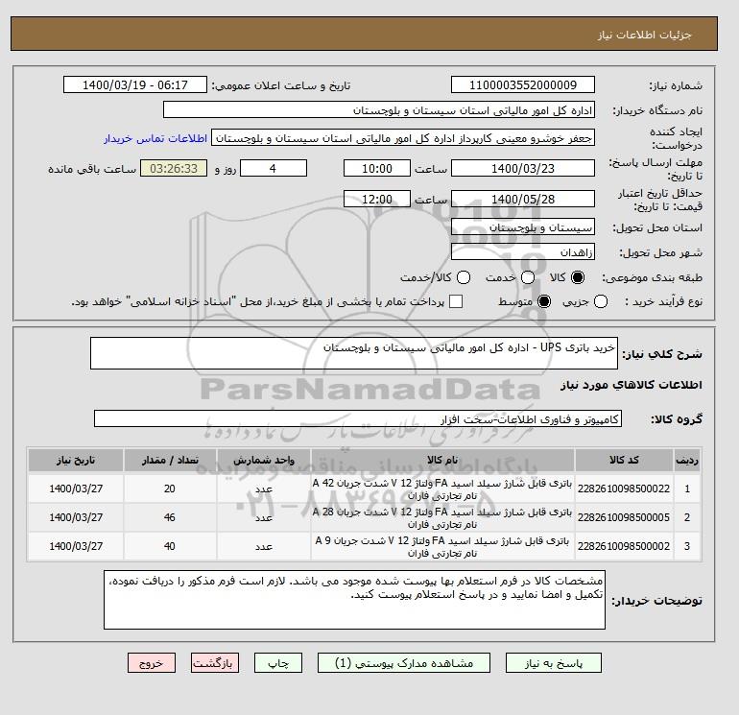Viewport: 739px width, 715px height.
Task: Click the validity time field 12:00
Action: click(x=377, y=199)
